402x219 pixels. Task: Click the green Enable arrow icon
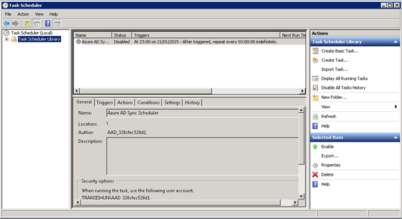point(315,147)
